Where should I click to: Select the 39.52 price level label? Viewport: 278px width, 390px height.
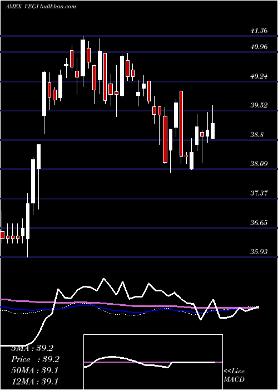pyautogui.click(x=259, y=105)
